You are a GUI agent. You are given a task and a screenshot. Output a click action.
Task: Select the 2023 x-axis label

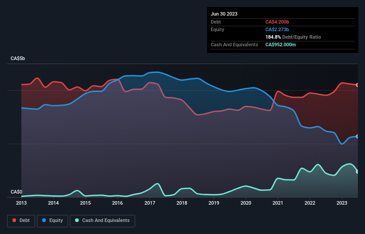point(342,203)
